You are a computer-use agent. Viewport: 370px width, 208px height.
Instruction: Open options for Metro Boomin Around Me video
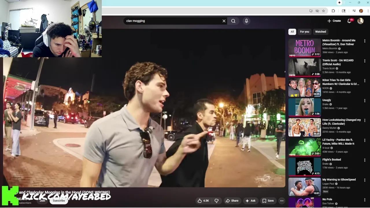[365, 41]
